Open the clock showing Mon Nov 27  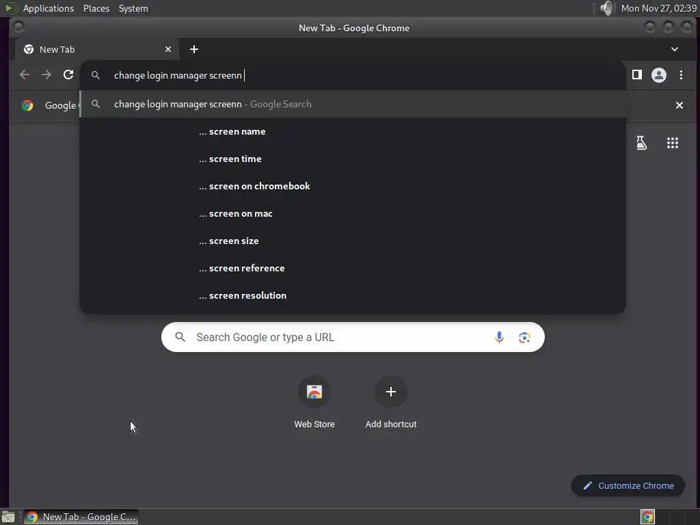[x=658, y=8]
